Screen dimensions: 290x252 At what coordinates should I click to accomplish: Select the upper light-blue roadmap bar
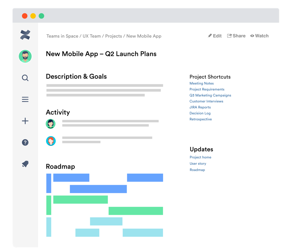tap(106, 221)
